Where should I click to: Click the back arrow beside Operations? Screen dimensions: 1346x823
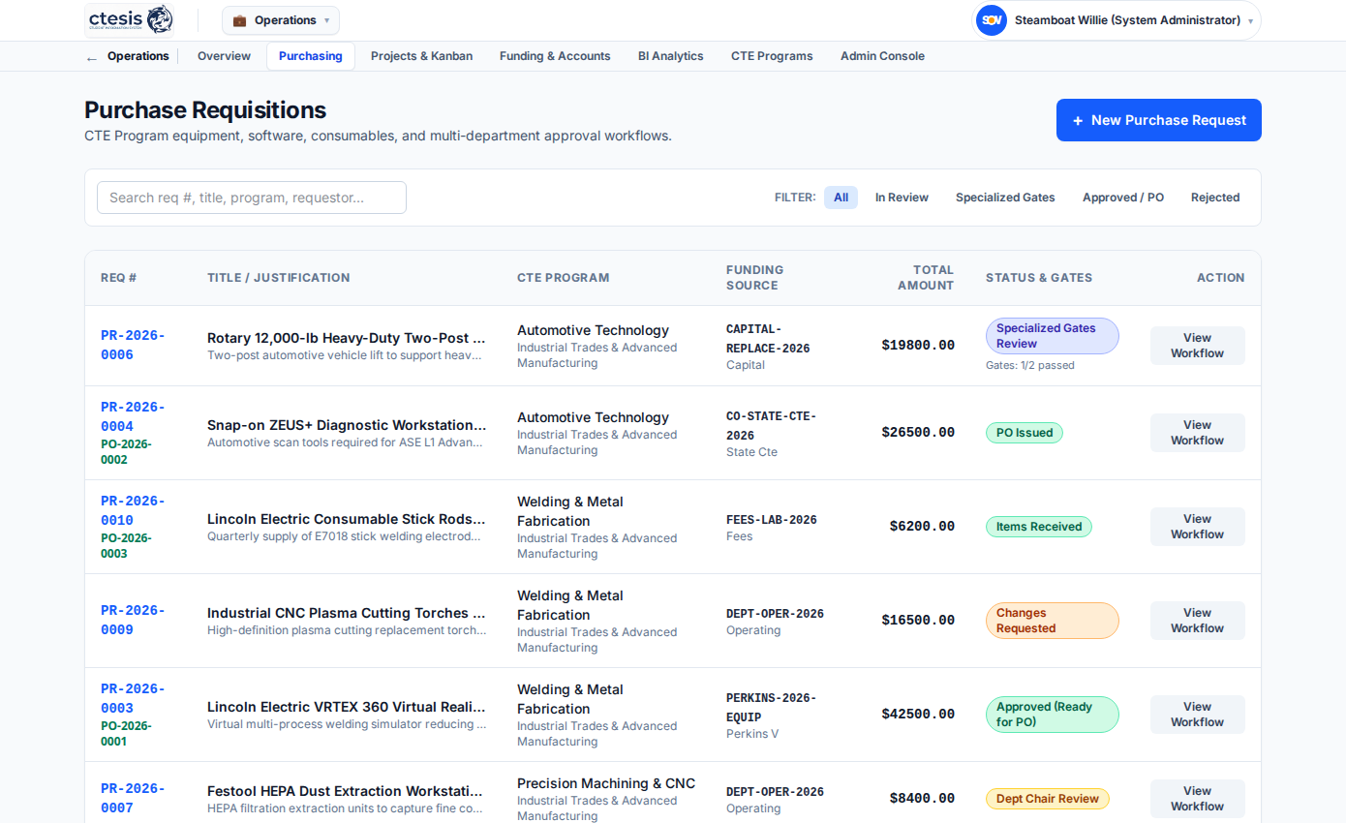coord(92,57)
